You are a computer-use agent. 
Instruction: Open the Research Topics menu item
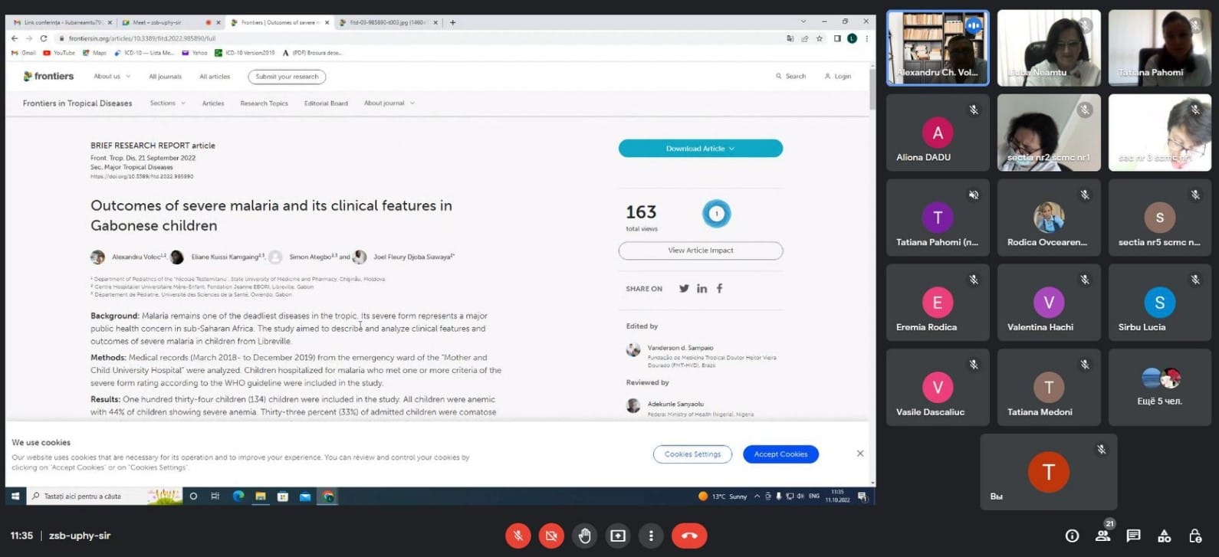pos(264,103)
